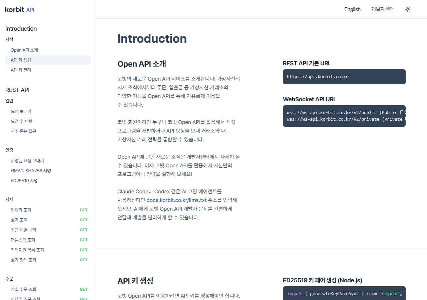The width and height of the screenshot is (427, 300).
Task: Open '최근 체결 내역' GET endpoint
Action: click(x=48, y=230)
